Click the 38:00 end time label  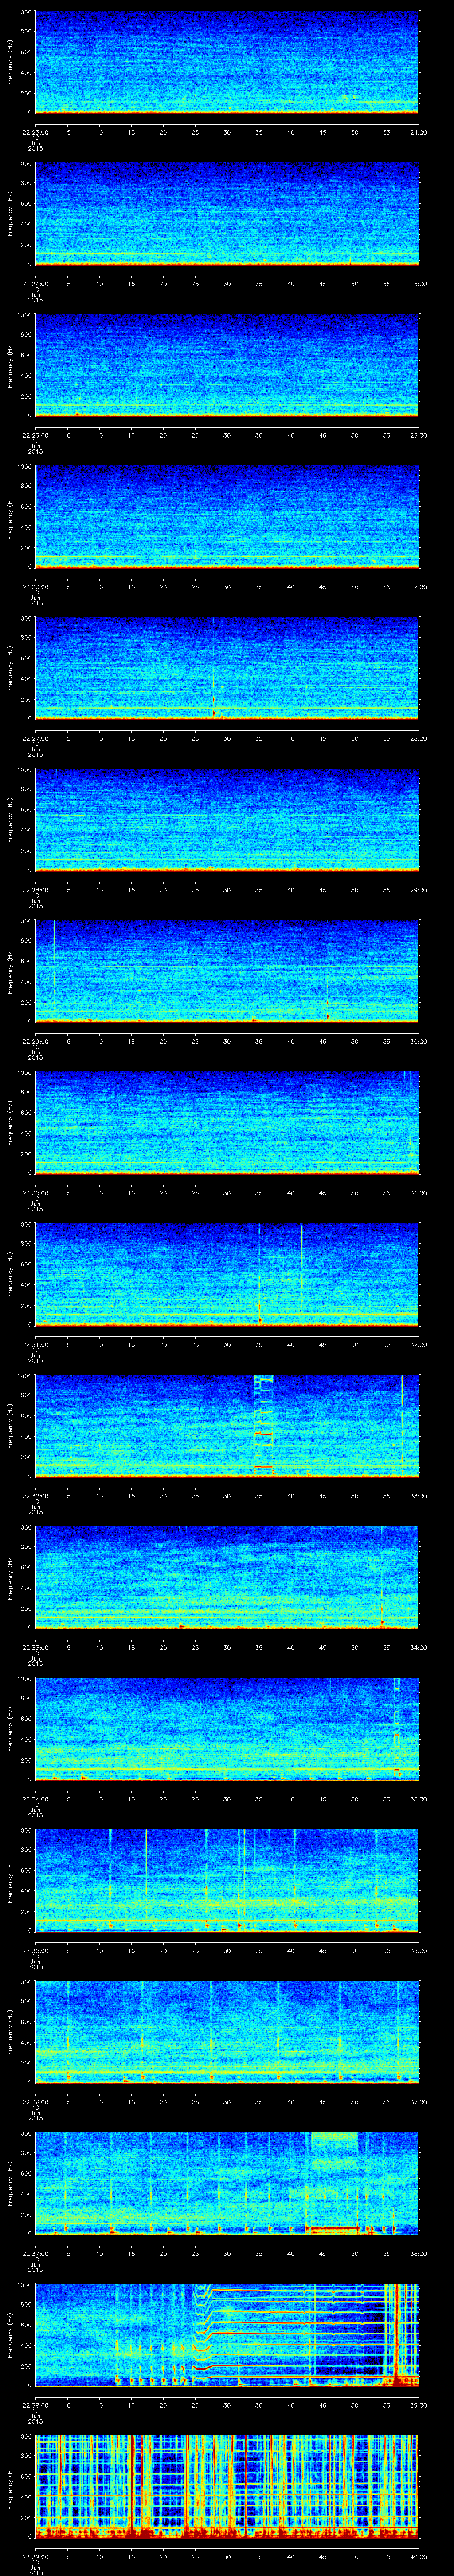pyautogui.click(x=419, y=2254)
